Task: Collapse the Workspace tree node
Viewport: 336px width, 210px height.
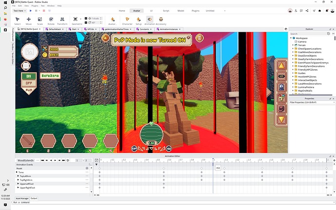Action: pyautogui.click(x=291, y=38)
